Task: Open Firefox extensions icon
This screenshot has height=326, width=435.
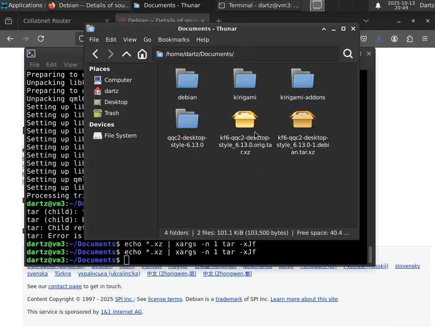Action: 410,39
